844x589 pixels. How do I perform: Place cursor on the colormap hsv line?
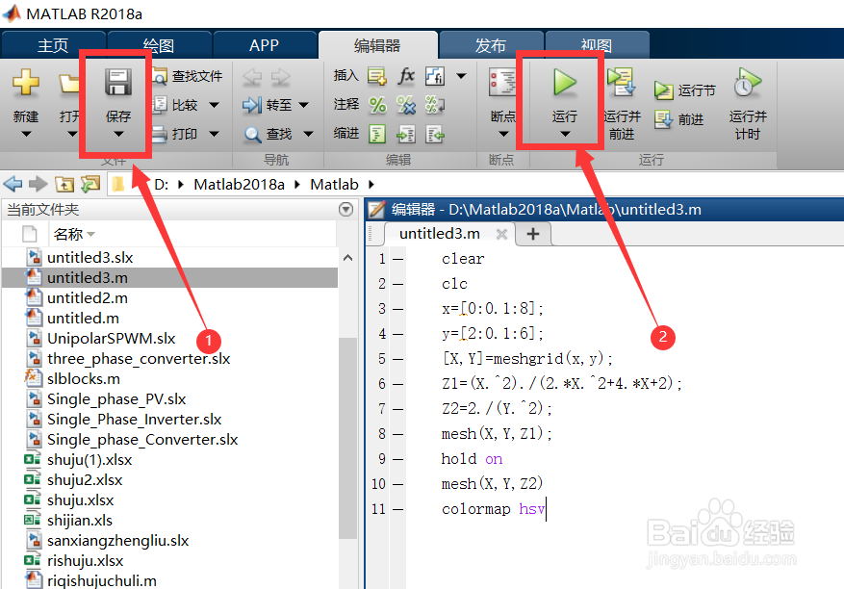coord(493,509)
